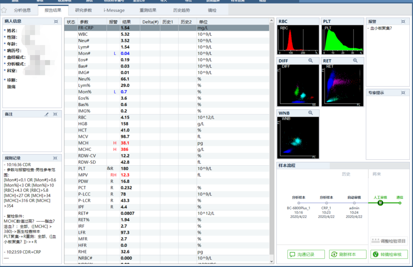The width and height of the screenshot is (413, 267).
Task: Click the 状态 column header
Action: pos(71,22)
